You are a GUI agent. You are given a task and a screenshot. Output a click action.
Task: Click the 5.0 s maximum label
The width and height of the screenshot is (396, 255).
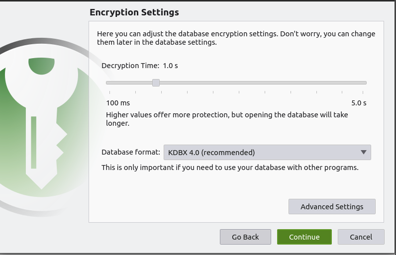tap(359, 103)
